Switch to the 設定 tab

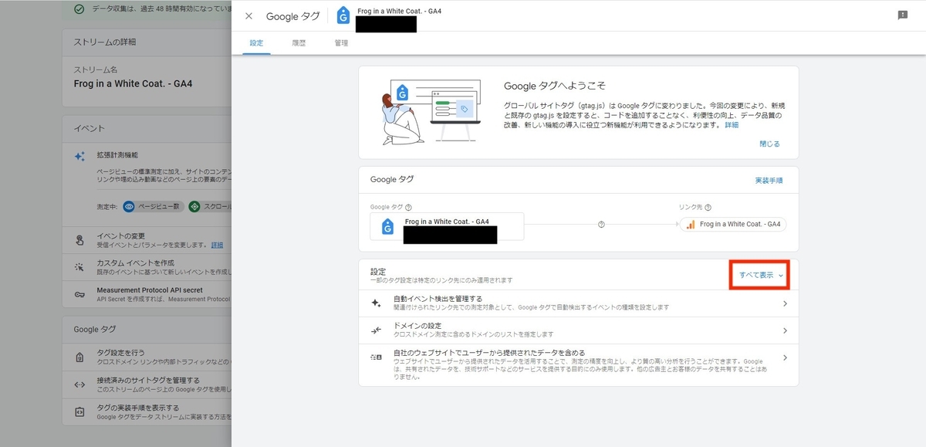click(x=257, y=43)
